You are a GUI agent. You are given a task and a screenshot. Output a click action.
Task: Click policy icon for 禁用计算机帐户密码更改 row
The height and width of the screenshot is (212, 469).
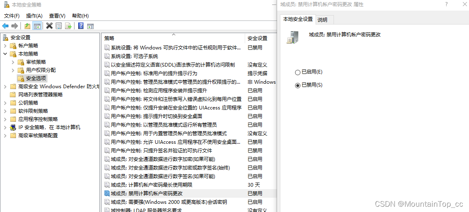point(107,194)
